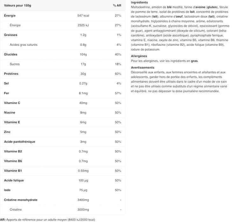Click the Créatine 3000mg value
Image resolution: width=232 pixels, height=223 pixels.
coord(83,210)
